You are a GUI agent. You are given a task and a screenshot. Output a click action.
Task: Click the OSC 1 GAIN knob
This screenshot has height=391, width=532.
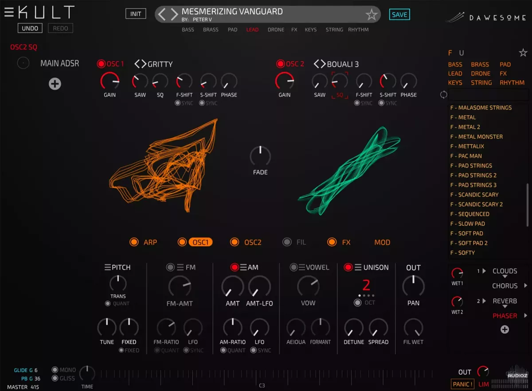pyautogui.click(x=110, y=81)
